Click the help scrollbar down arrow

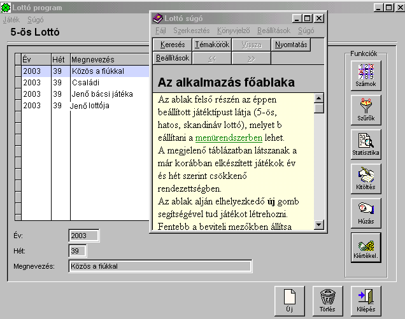point(319,225)
